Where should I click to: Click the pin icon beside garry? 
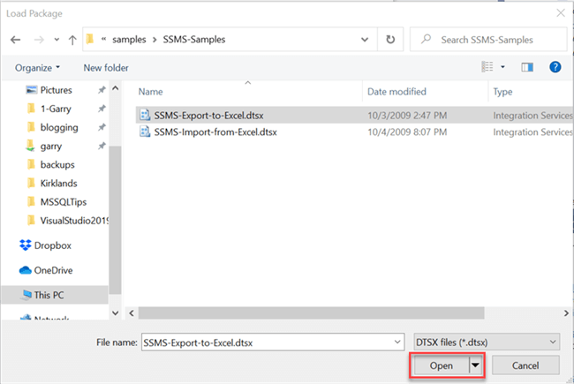(102, 146)
